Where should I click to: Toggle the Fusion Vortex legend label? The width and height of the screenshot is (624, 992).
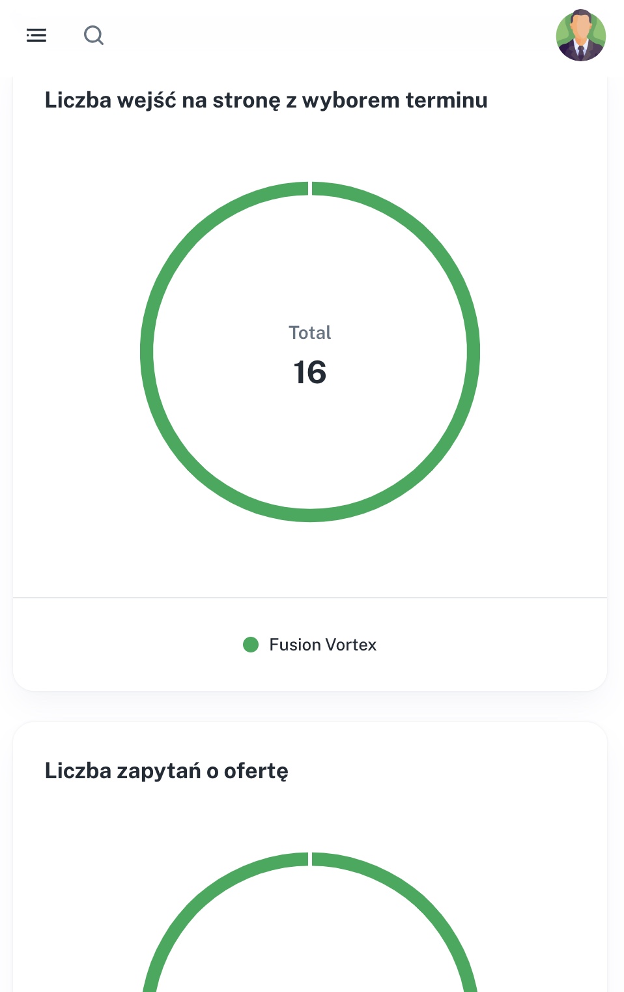[322, 645]
